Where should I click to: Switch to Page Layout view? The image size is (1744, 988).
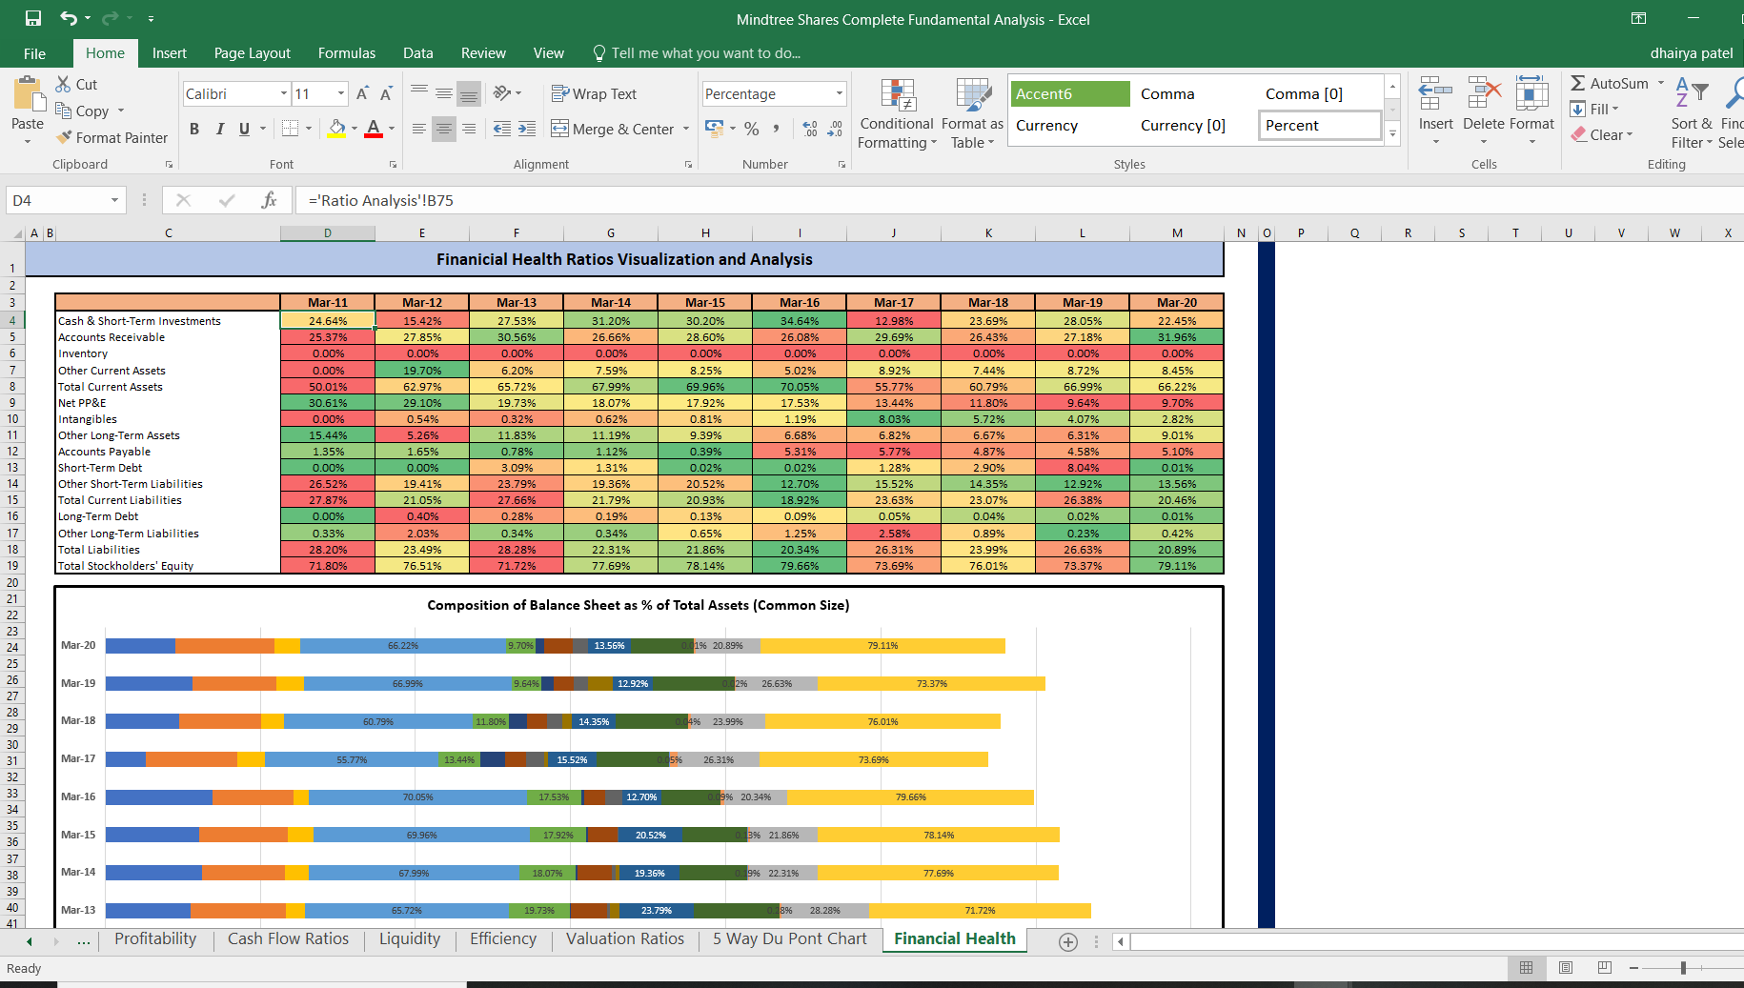coord(1566,967)
